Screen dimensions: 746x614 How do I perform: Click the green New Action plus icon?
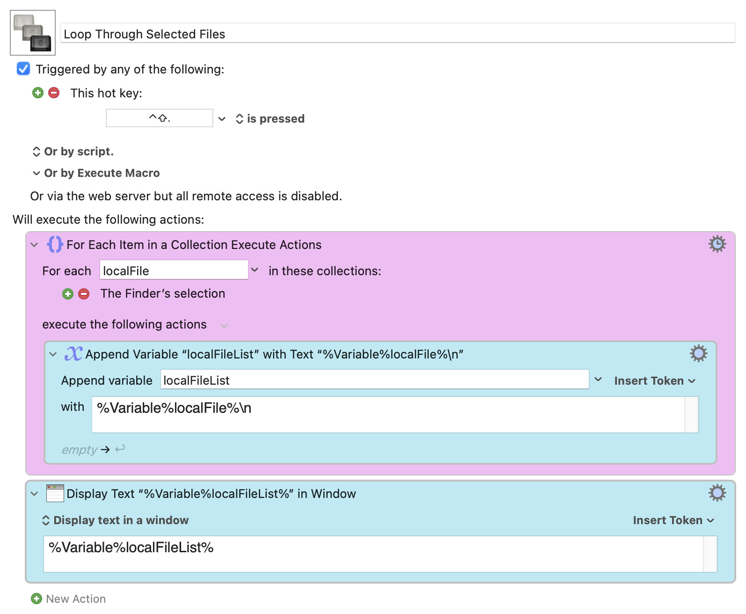37,599
